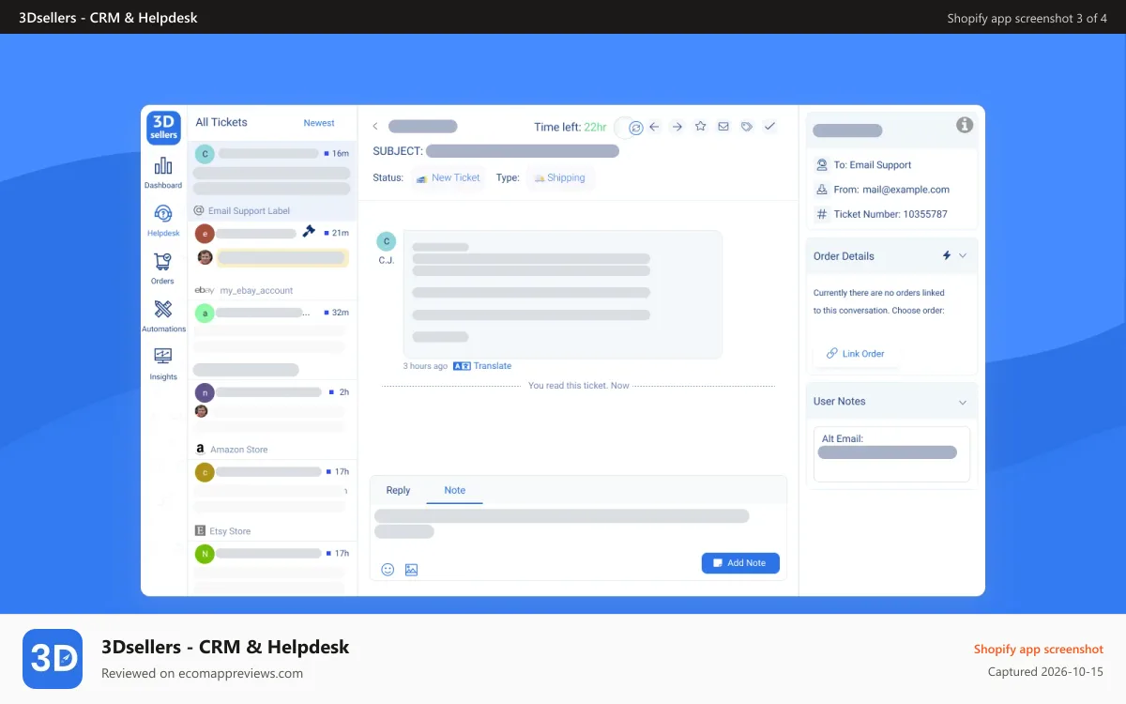Click the tag icon in the ticket toolbar
1126x704 pixels.
(x=747, y=126)
